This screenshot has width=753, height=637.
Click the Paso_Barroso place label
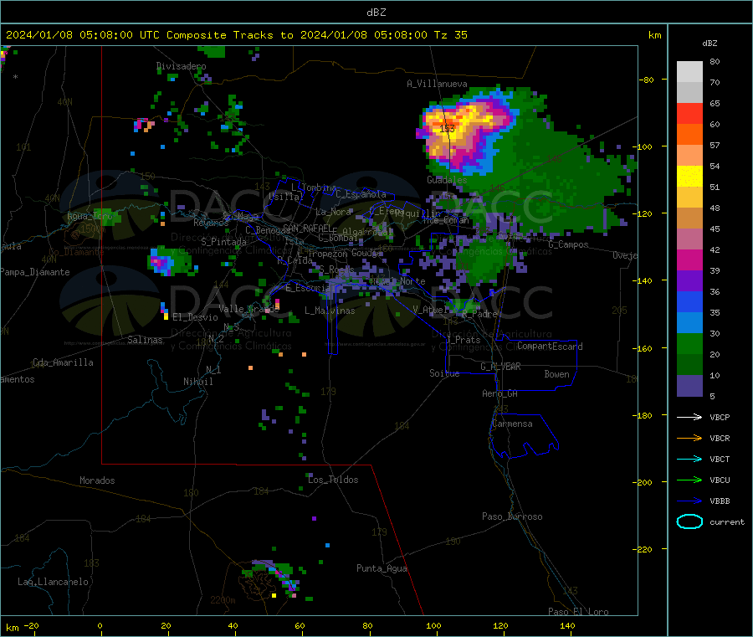[x=512, y=516]
